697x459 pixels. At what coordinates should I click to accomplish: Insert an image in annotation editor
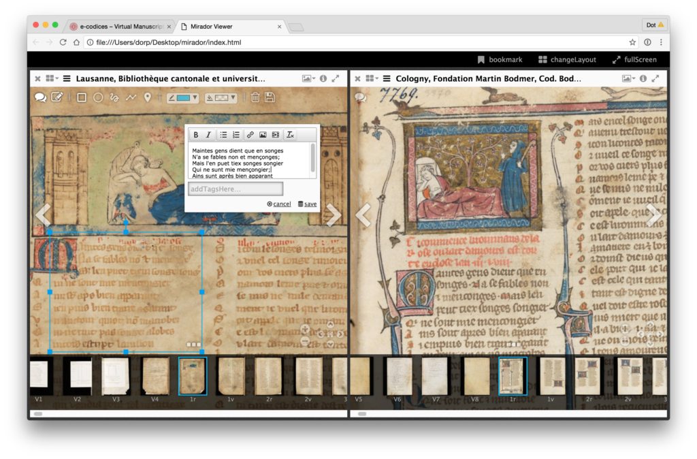point(263,135)
